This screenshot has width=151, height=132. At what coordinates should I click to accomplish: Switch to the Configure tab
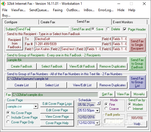point(21,22)
